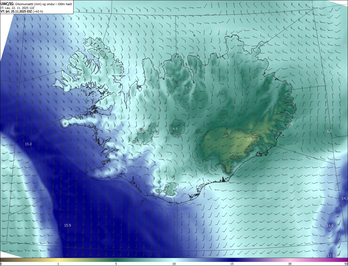This screenshot has height=266, width=348.
Task: Click the 7.4 value near the bottom-left corner
Action: (x=25, y=252)
